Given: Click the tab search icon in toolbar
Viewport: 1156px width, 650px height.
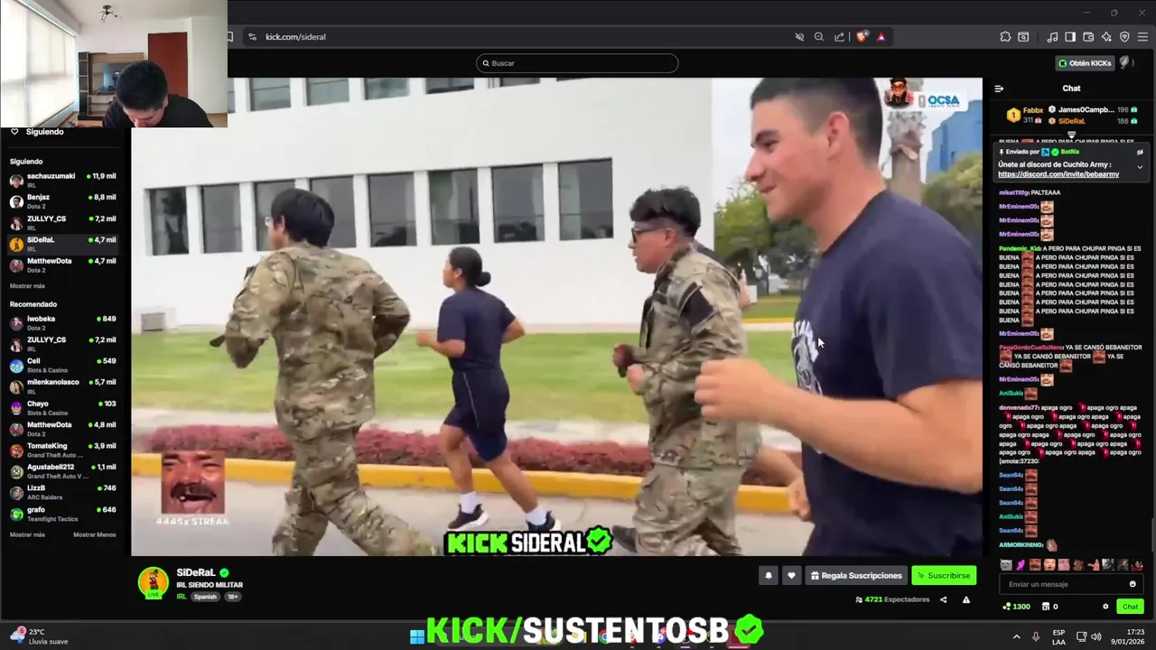Looking at the screenshot, I should click(x=1023, y=37).
